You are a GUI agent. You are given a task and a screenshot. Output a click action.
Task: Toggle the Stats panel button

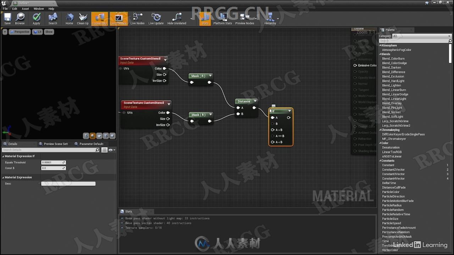tap(205, 19)
